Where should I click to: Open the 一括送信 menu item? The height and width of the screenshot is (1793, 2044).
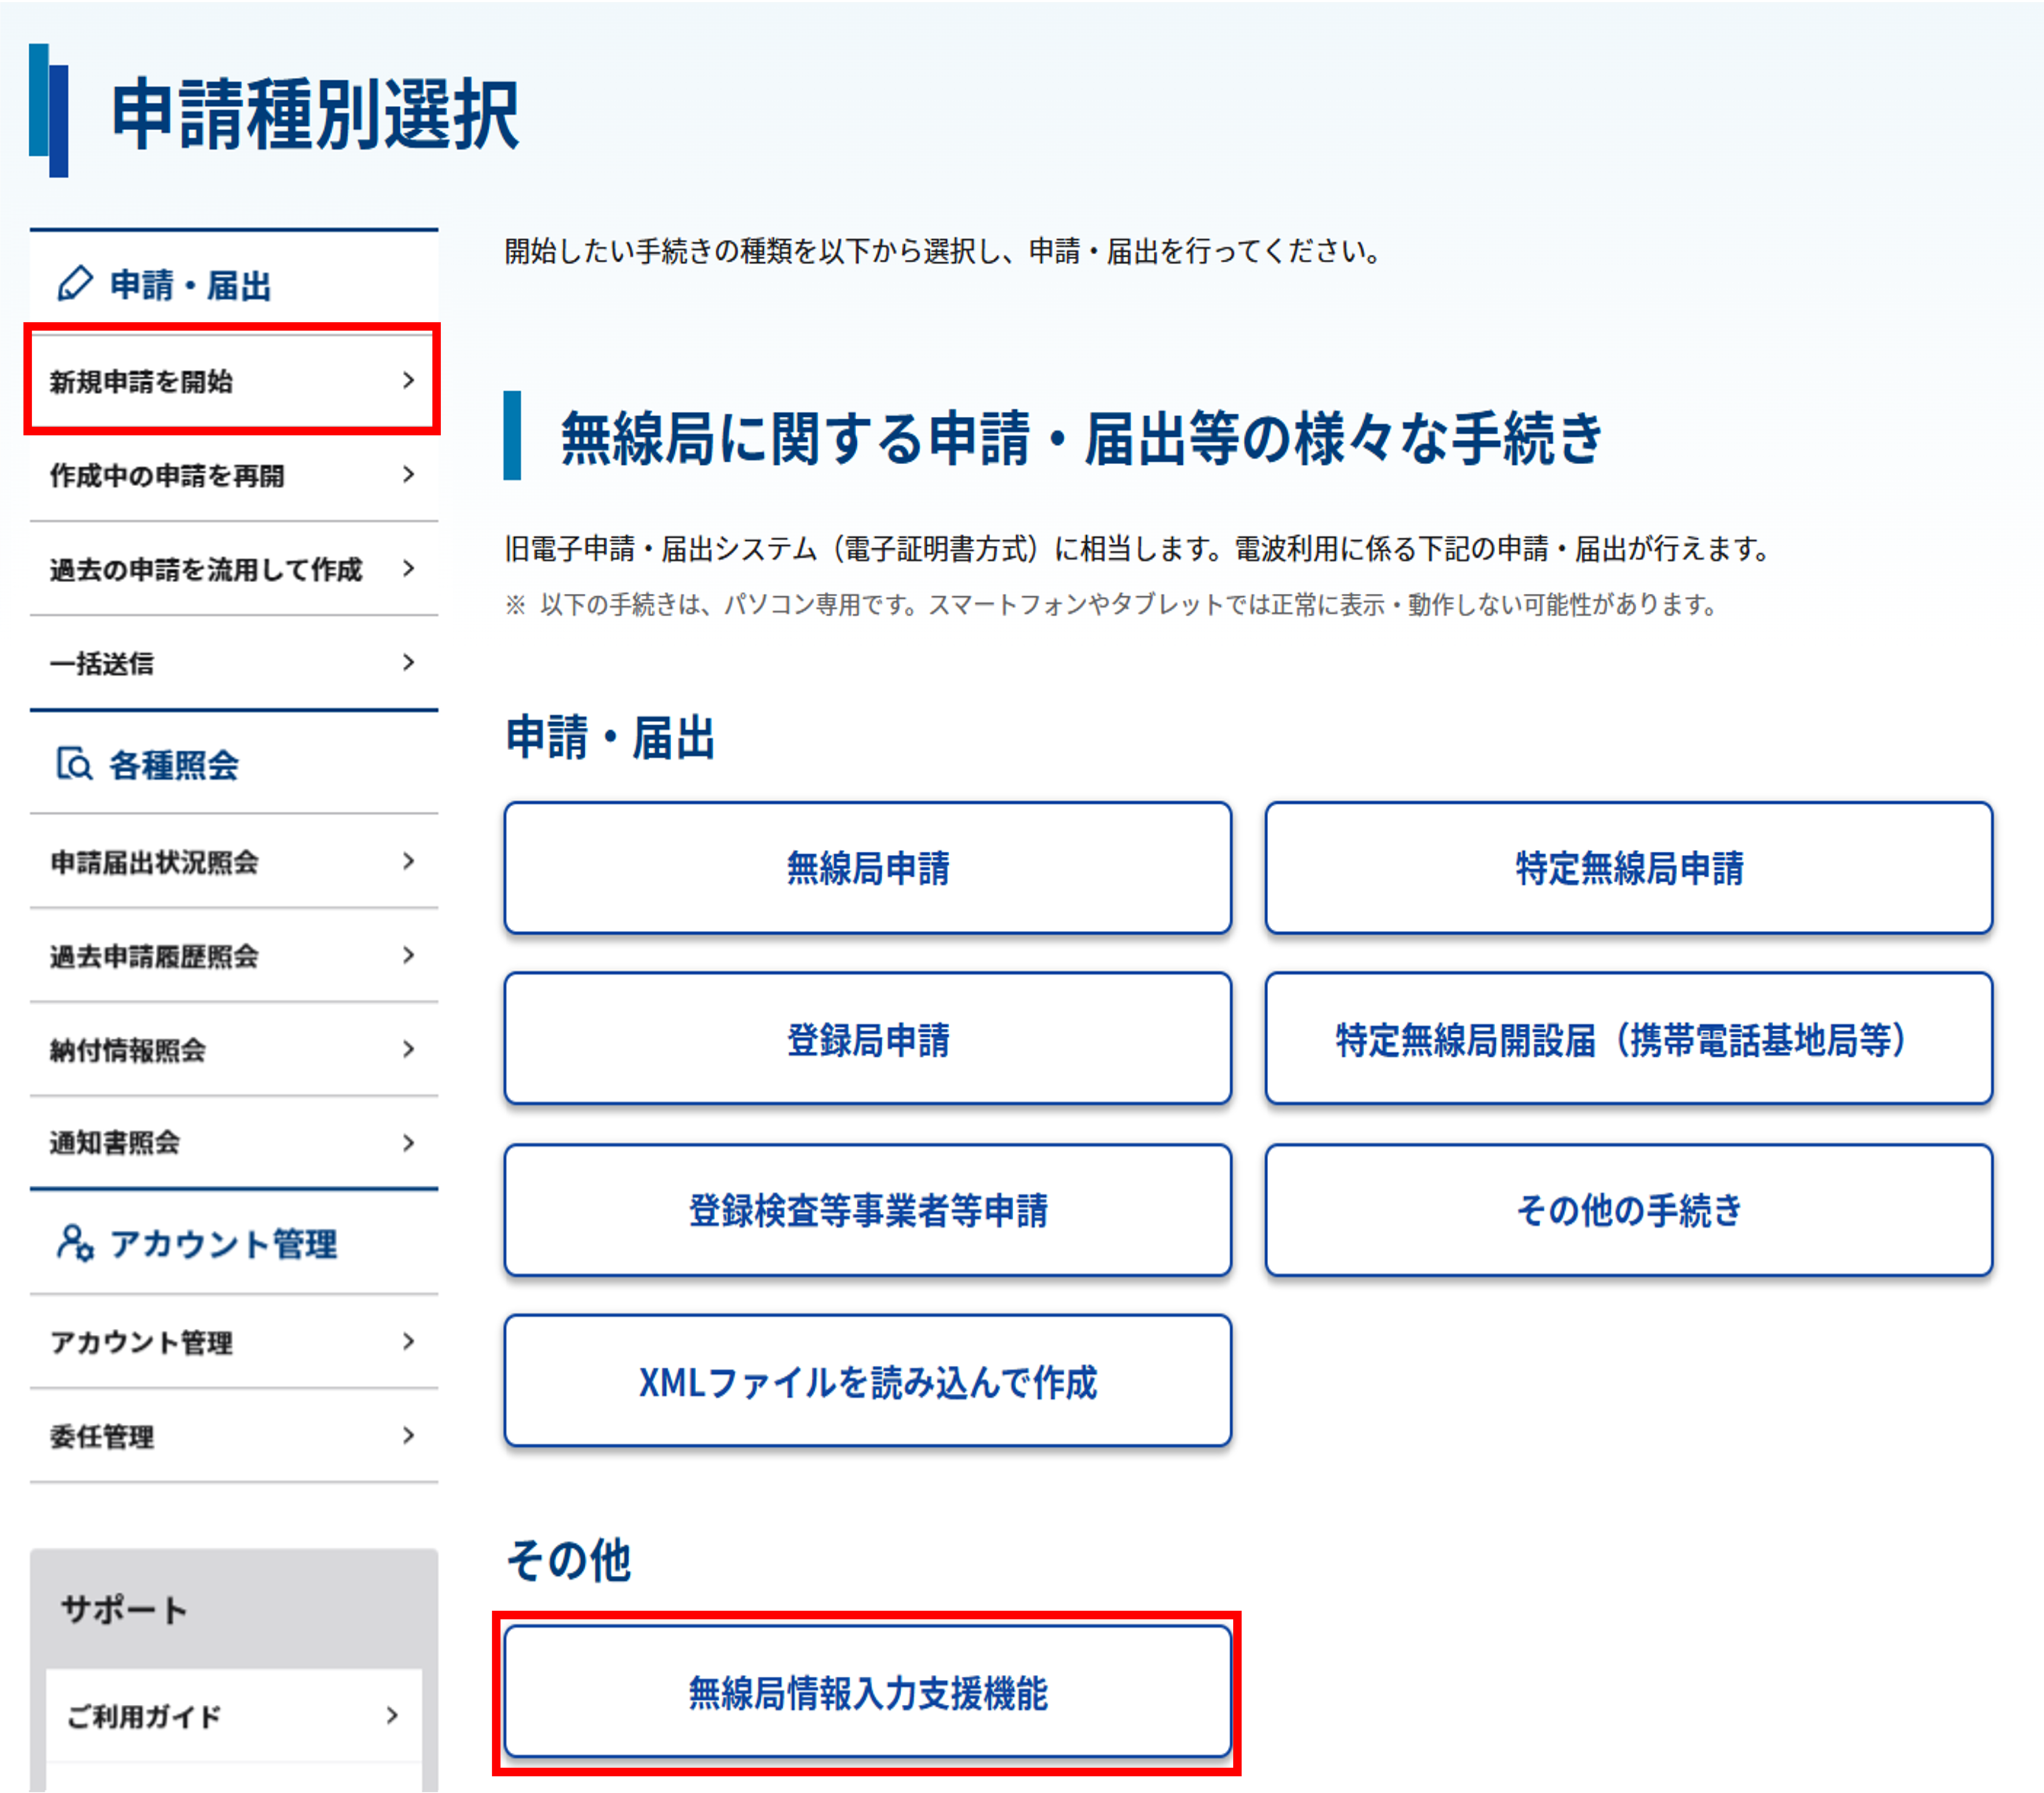(234, 662)
